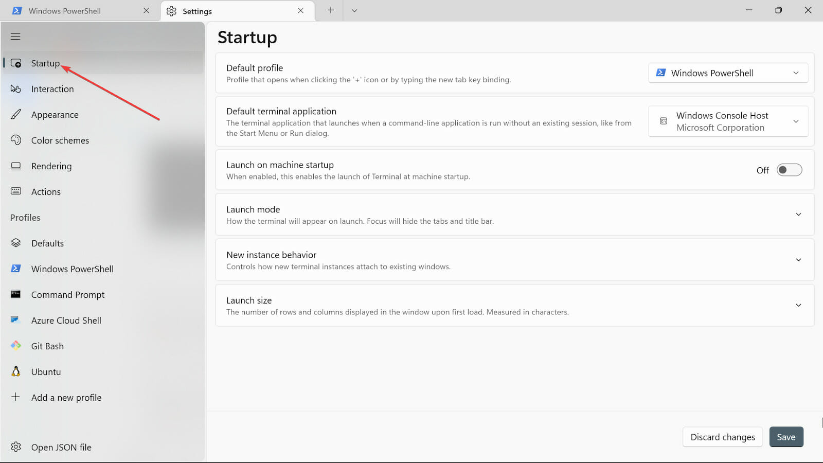Viewport: 823px width, 463px height.
Task: Minimize the Terminal window
Action: pyautogui.click(x=749, y=10)
